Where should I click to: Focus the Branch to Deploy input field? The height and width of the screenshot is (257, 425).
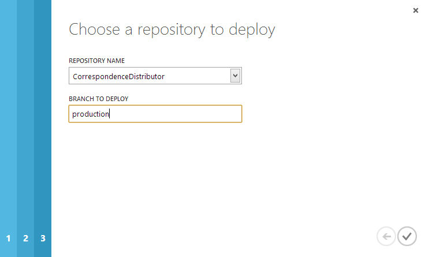point(155,114)
